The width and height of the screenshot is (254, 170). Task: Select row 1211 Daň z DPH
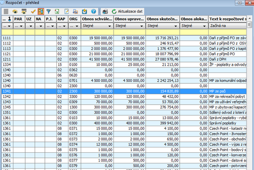[x=126, y=59]
